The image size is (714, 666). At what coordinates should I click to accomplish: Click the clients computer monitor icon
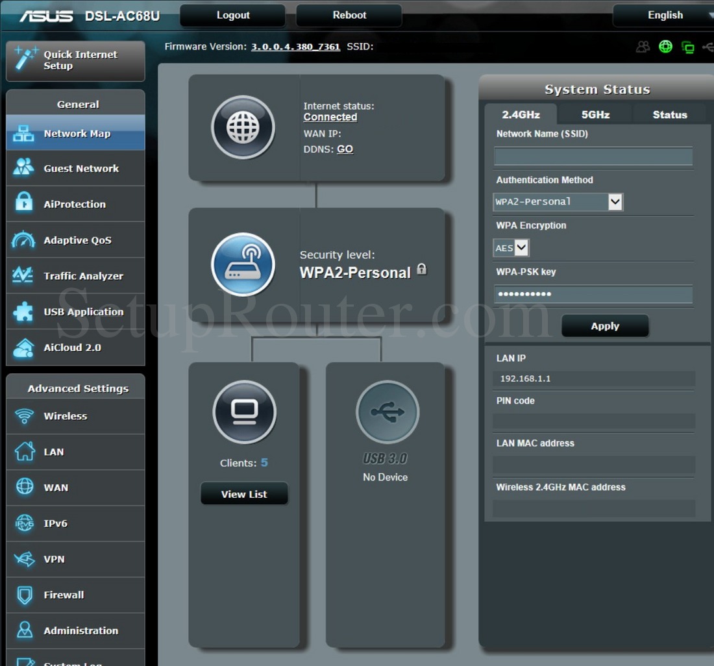tap(244, 412)
